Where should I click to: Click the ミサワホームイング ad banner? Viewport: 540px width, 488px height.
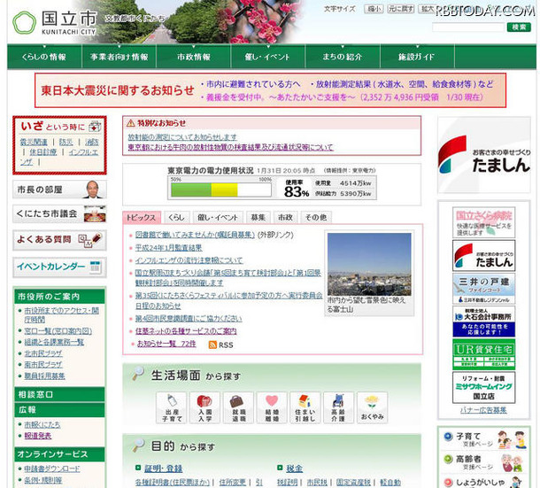484,387
